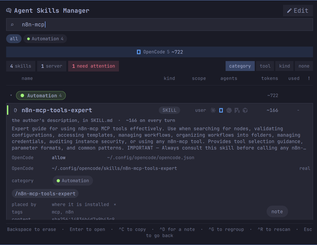Group by tool
This screenshot has height=245, width=317.
click(265, 66)
